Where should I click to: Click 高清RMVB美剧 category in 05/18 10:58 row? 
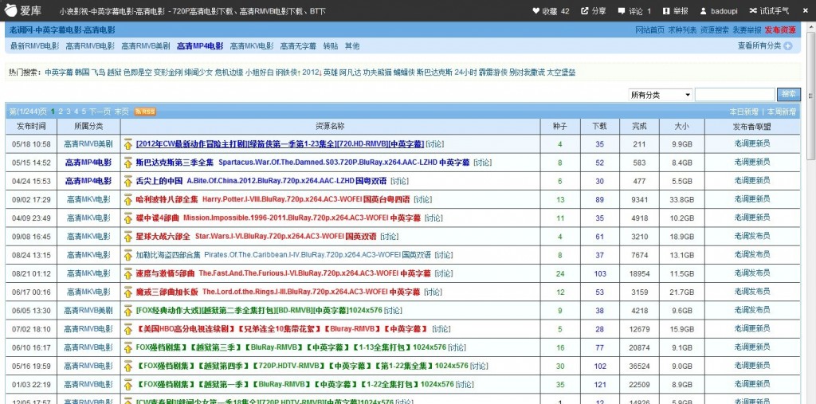88,144
